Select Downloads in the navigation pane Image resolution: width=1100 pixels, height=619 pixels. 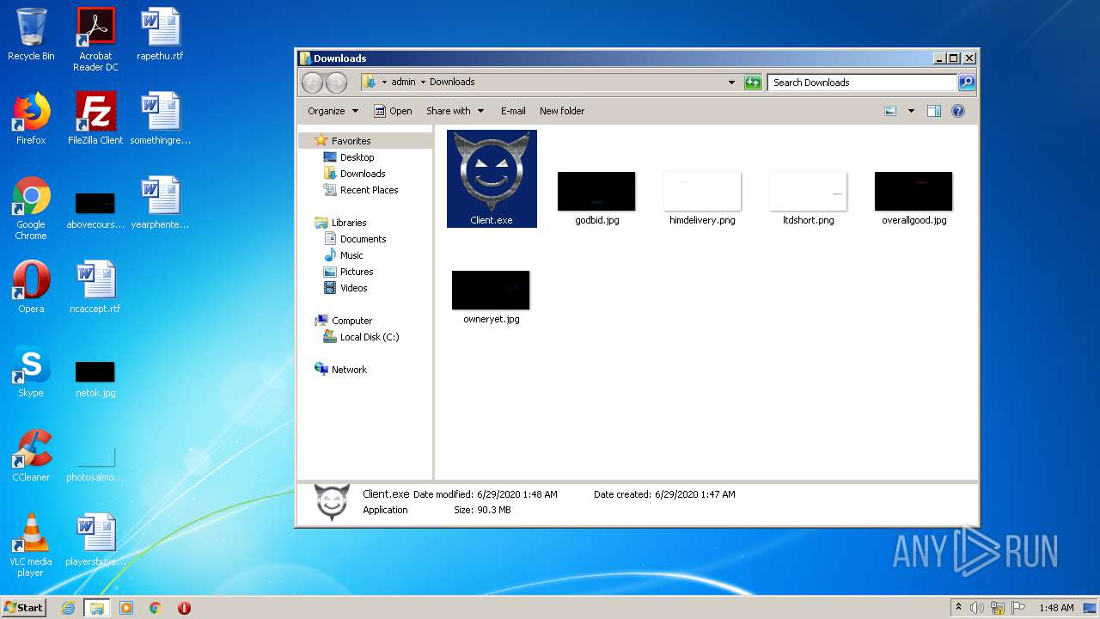(362, 174)
